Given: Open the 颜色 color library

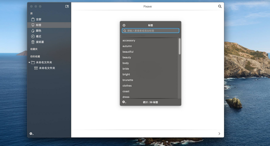Looking at the screenshot, I should (38, 31).
